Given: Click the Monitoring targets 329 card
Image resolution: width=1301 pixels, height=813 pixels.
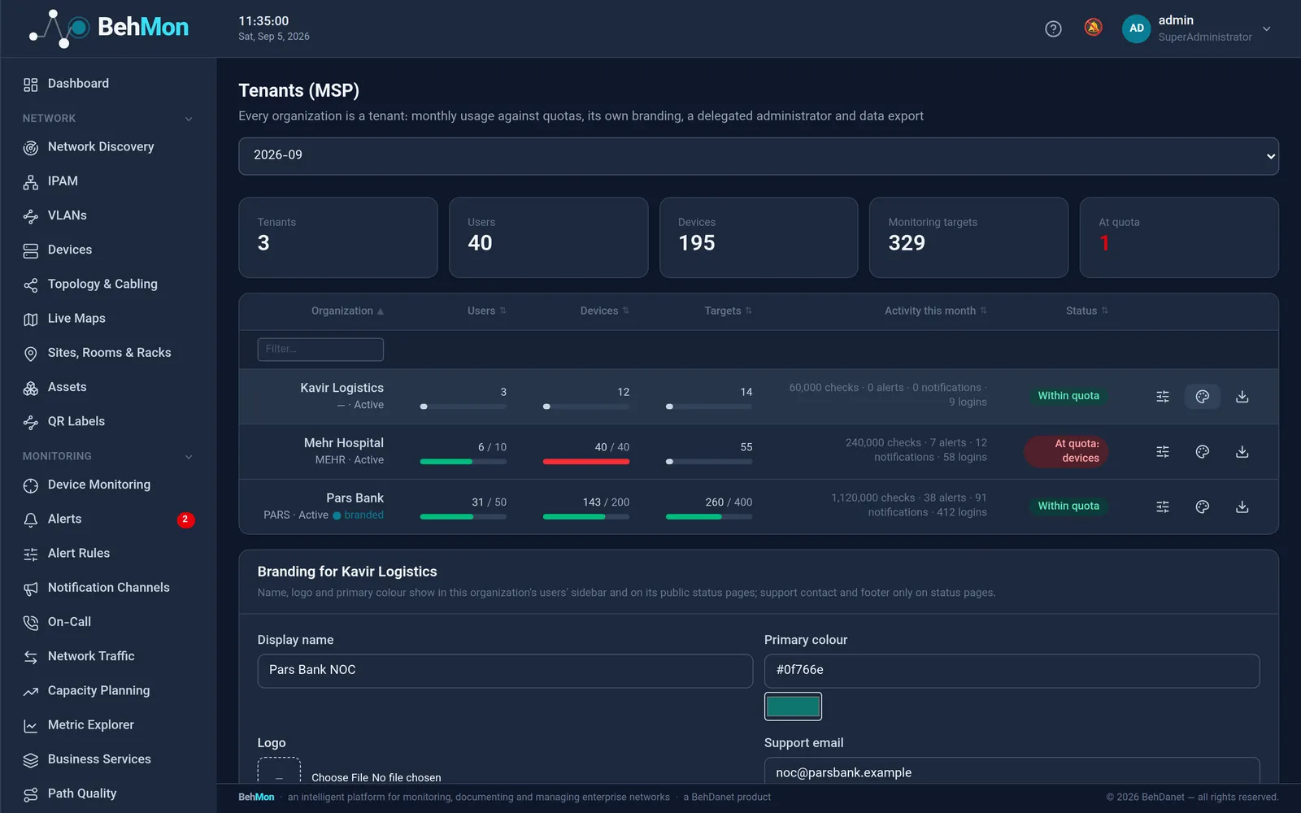Looking at the screenshot, I should coord(968,237).
